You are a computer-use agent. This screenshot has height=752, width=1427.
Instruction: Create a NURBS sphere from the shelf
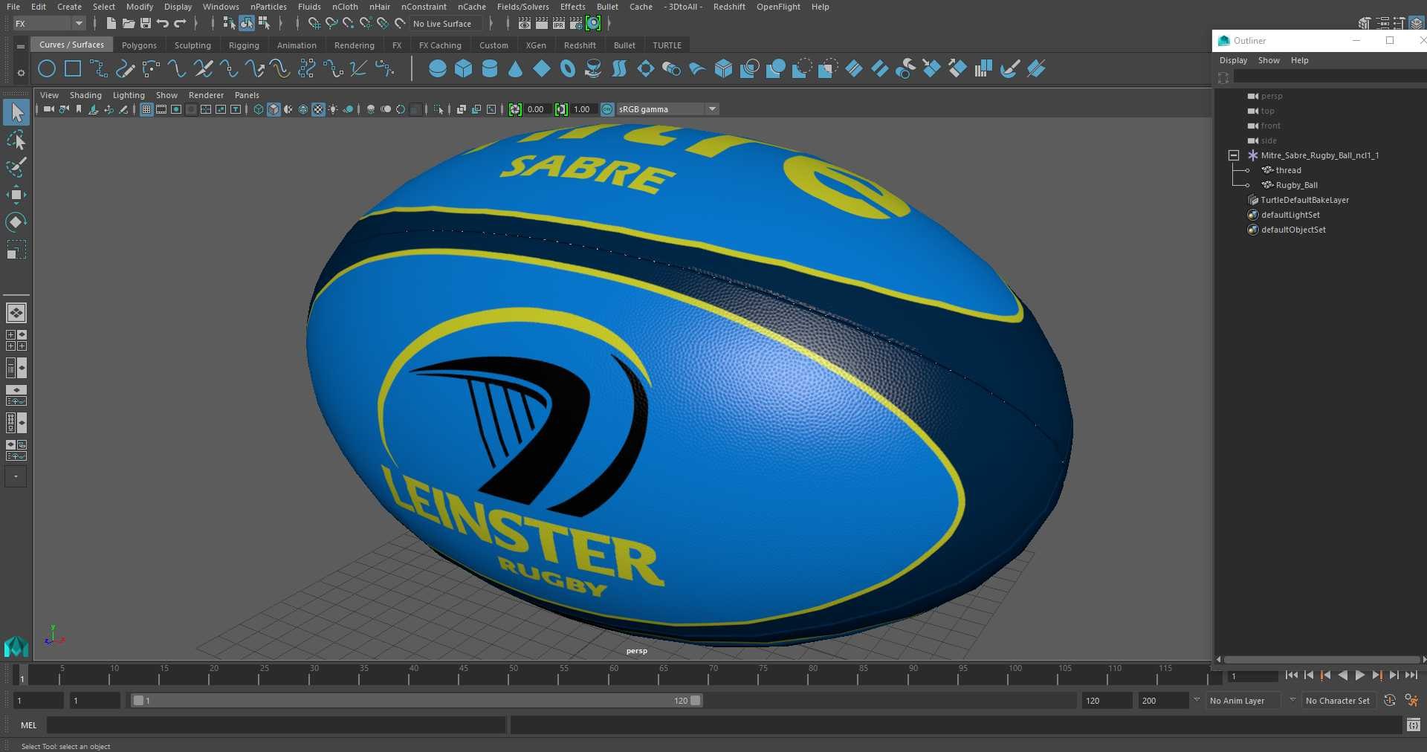coord(438,69)
